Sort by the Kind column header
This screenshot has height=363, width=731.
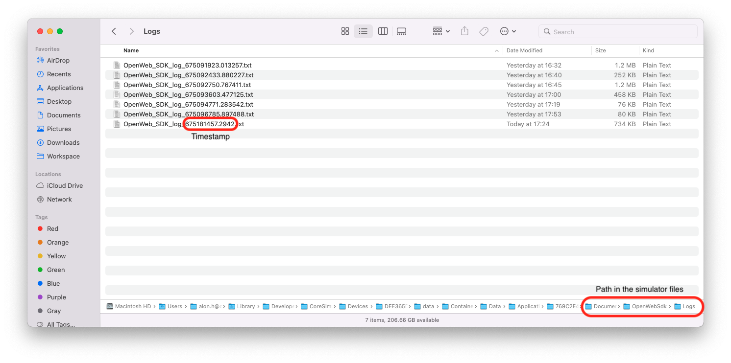pos(648,50)
